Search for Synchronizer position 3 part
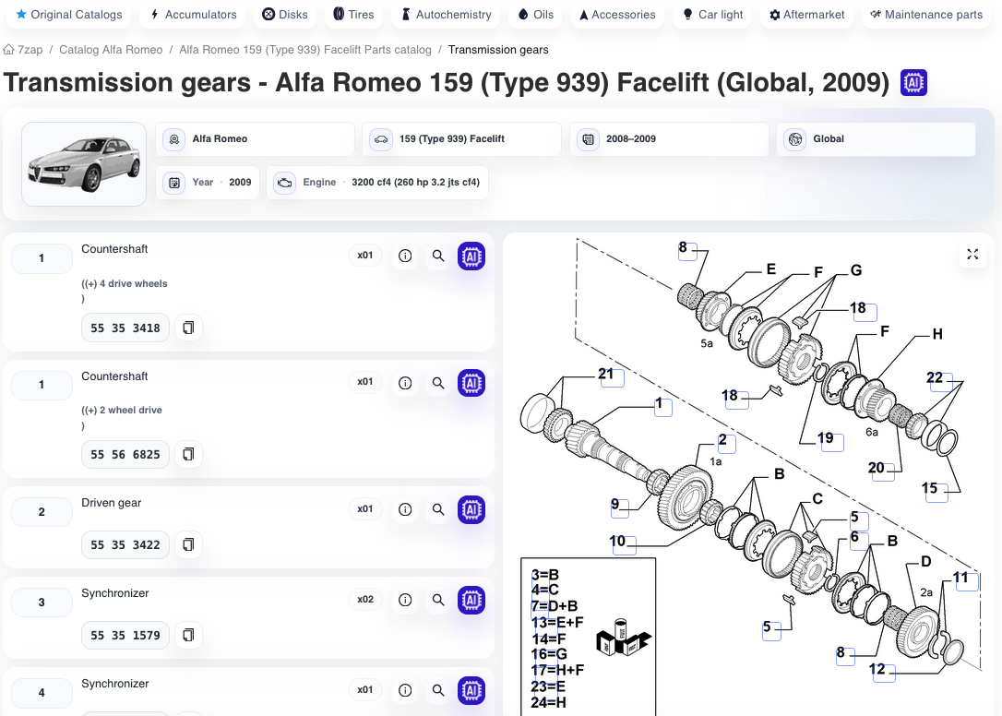The width and height of the screenshot is (1002, 716). pos(438,600)
